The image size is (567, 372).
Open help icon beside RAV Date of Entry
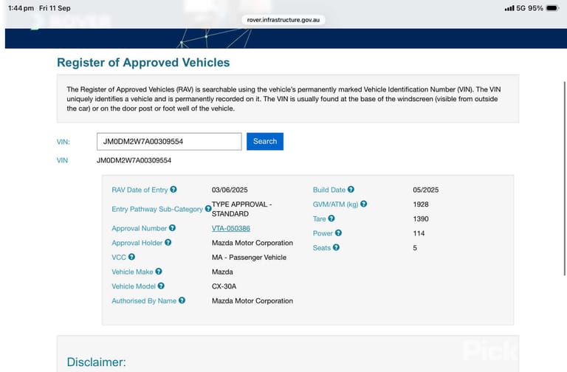coord(173,190)
